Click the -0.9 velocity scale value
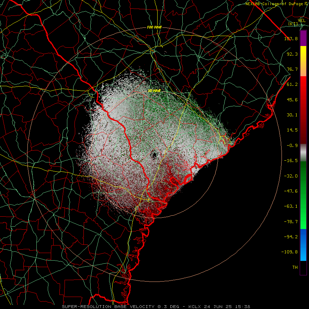This screenshot has width=309, height=309. pyautogui.click(x=292, y=146)
